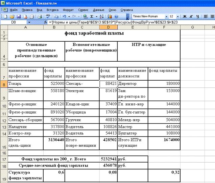Select the Токарь cell

(25, 84)
